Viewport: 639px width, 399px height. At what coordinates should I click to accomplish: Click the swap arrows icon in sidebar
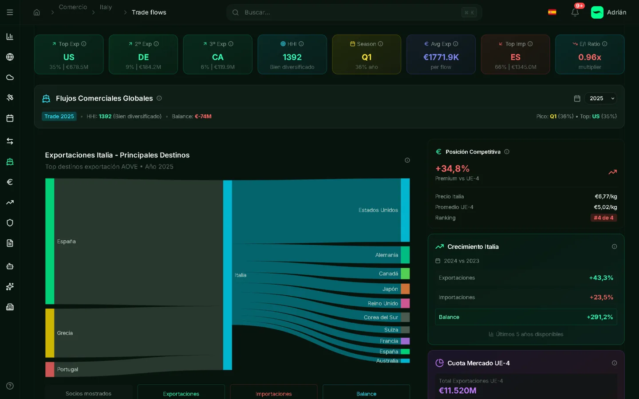[10, 141]
